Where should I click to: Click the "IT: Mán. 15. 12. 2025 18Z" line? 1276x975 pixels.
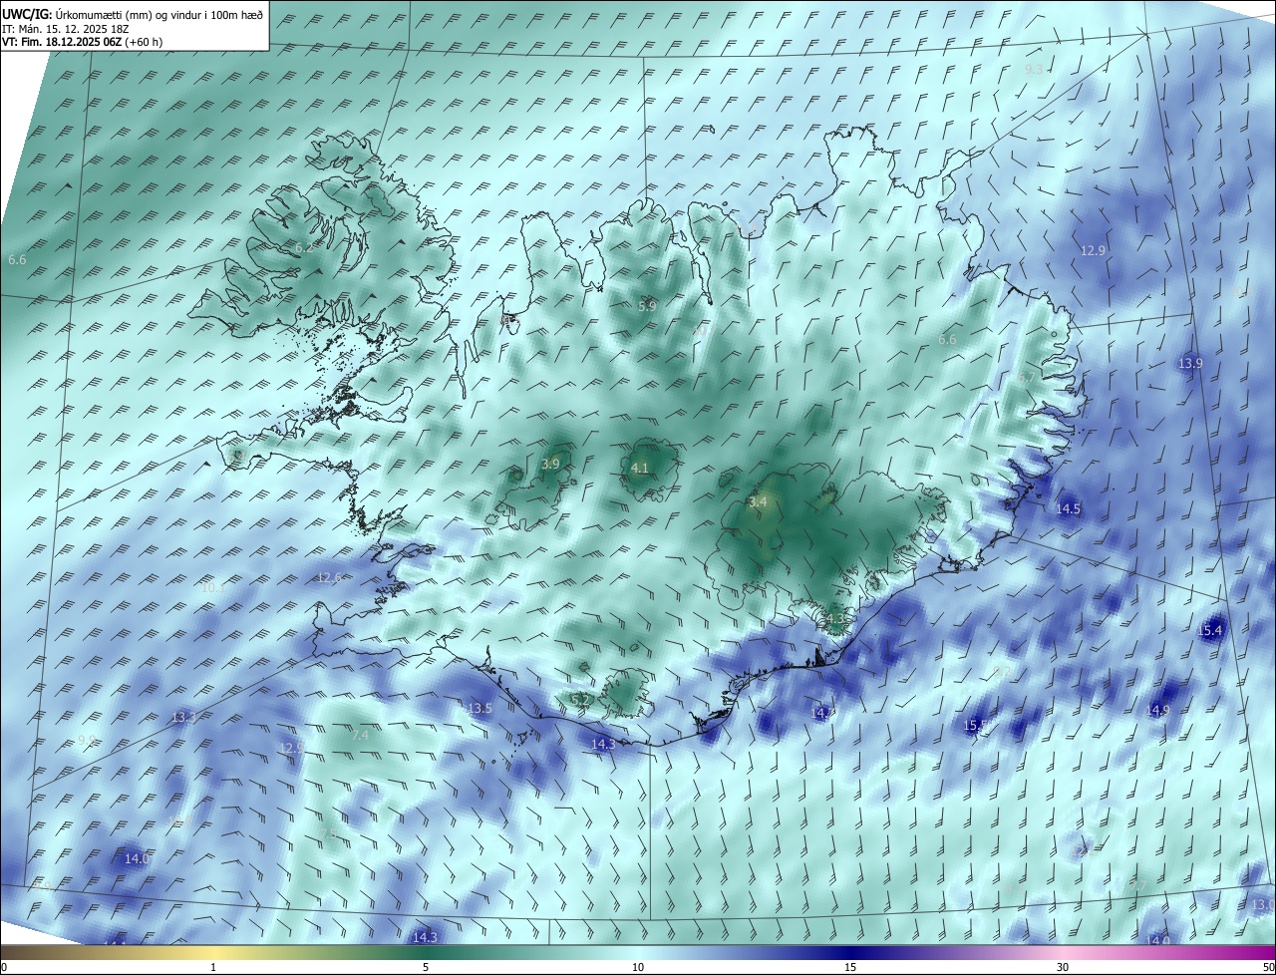click(65, 29)
